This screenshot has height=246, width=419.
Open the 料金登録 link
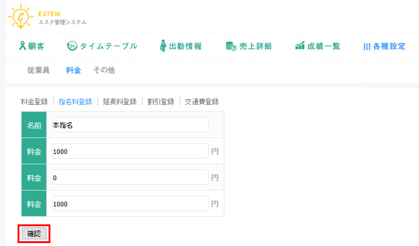click(x=34, y=102)
